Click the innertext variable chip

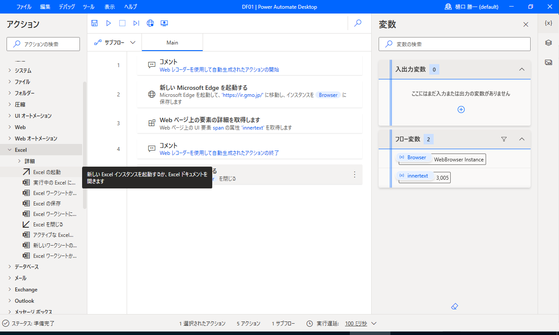coord(414,176)
